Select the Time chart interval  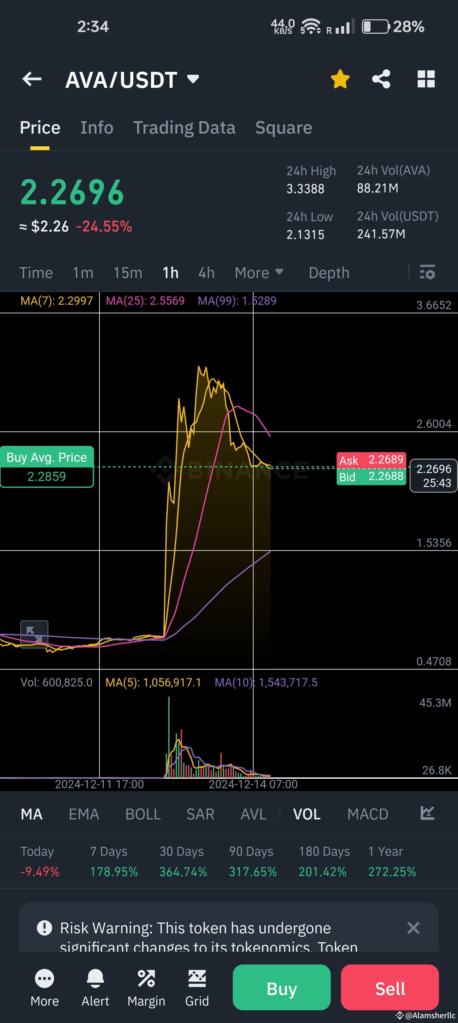coord(36,273)
